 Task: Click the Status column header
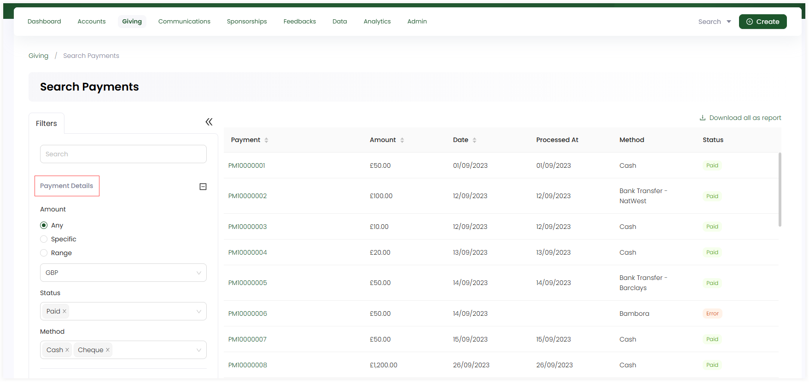tap(713, 140)
